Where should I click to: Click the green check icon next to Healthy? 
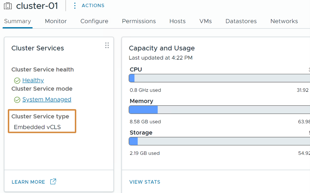[x=17, y=81]
